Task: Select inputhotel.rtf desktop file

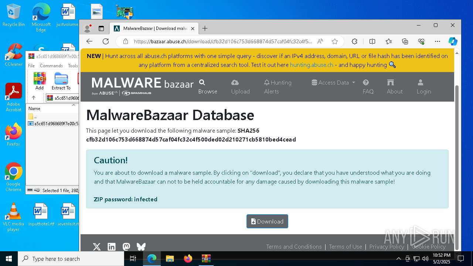Action: pos(41,215)
